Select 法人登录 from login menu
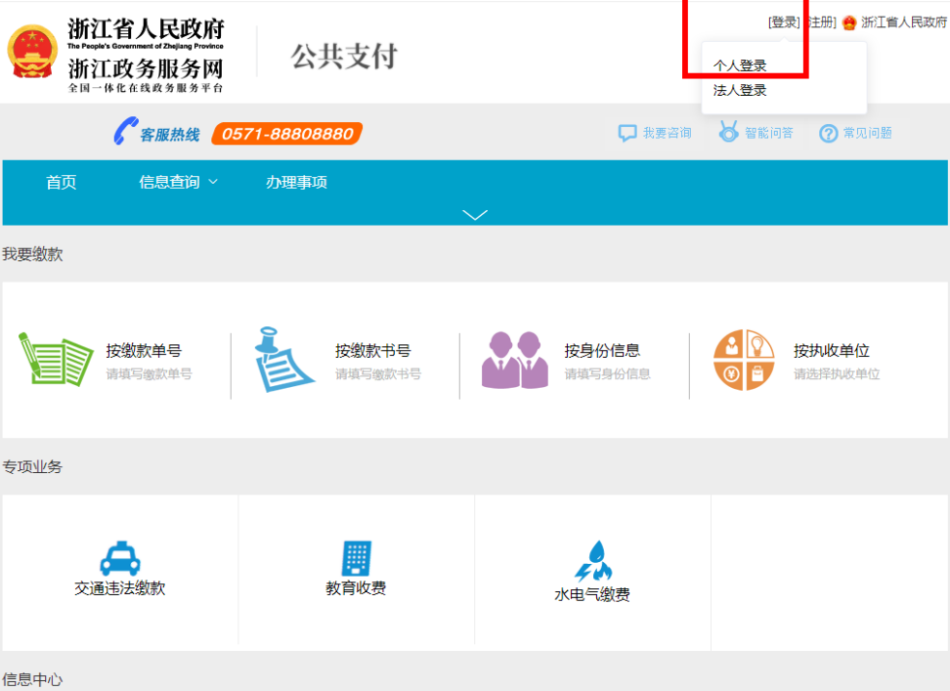Viewport: 950px width, 691px height. pyautogui.click(x=740, y=90)
